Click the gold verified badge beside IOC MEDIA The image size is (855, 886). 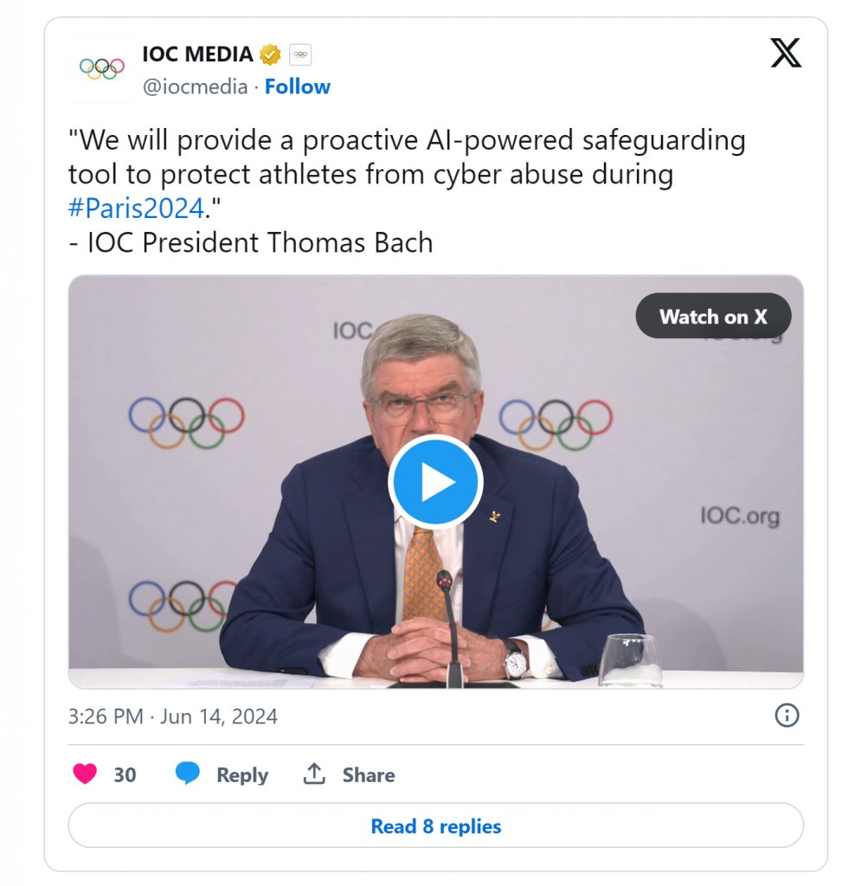pyautogui.click(x=270, y=55)
